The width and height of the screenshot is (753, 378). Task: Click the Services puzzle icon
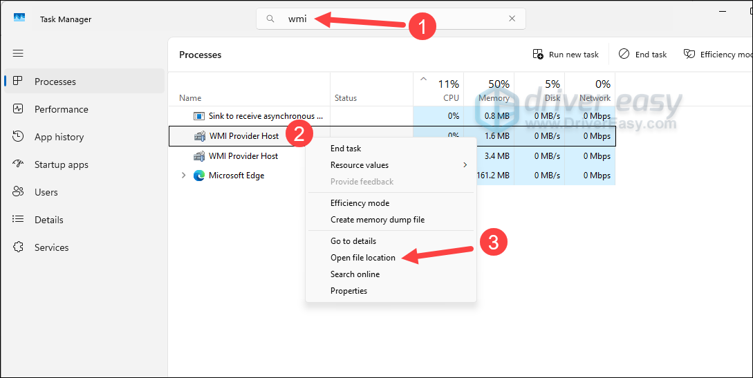point(18,247)
